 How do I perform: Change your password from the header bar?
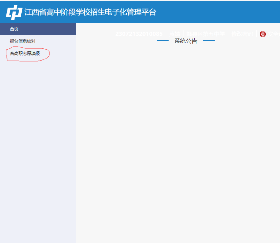[242, 34]
